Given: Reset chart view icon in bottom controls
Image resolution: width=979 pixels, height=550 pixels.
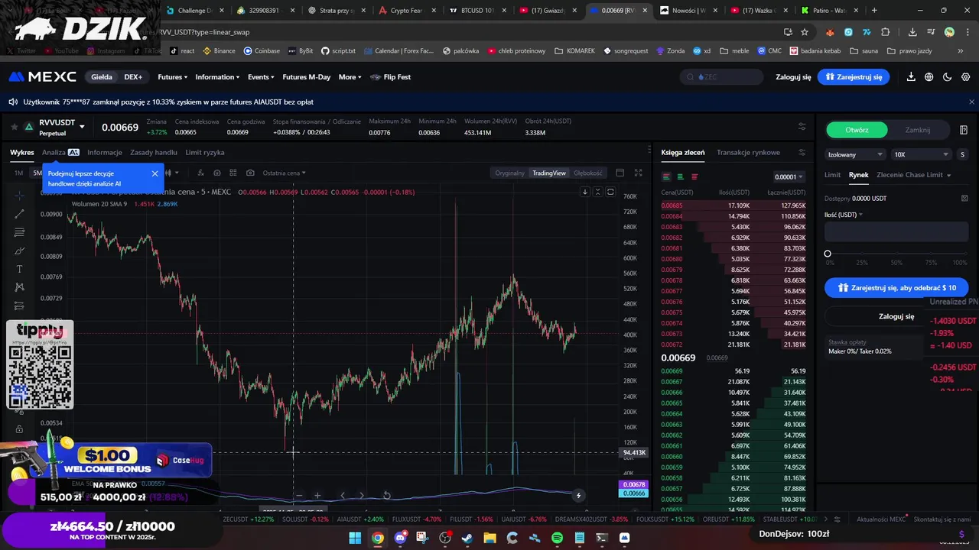Looking at the screenshot, I should click(386, 495).
